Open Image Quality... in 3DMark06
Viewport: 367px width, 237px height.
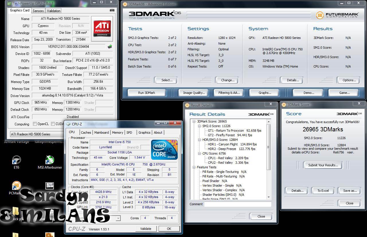(194, 93)
